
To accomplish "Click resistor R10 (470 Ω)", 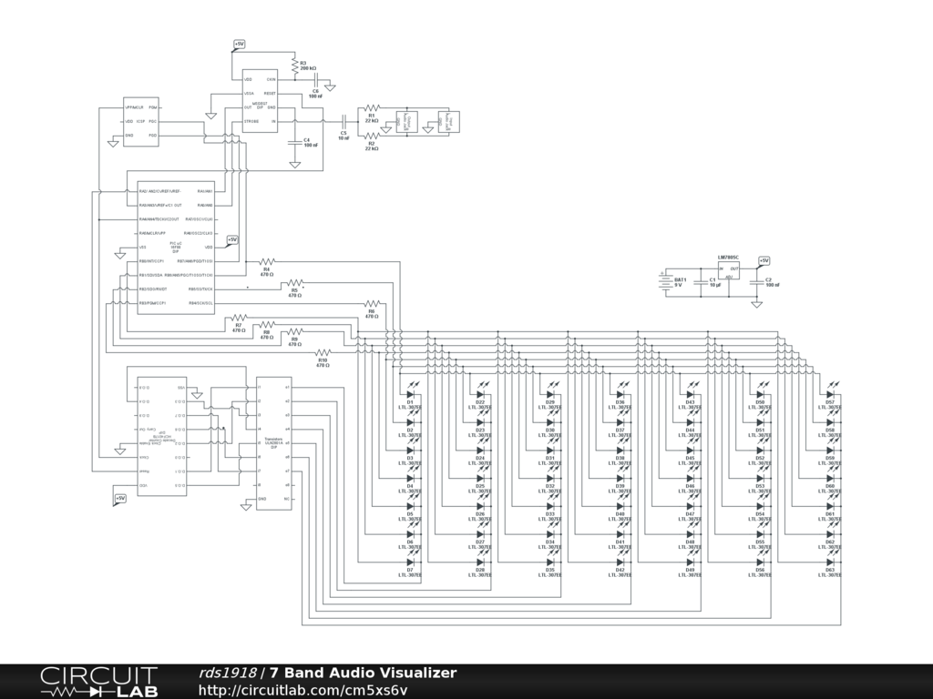I will [x=323, y=352].
